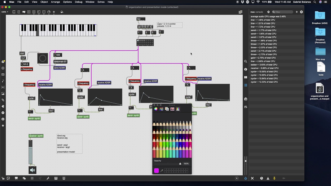Click the new object box toolbar icon

[14, 12]
